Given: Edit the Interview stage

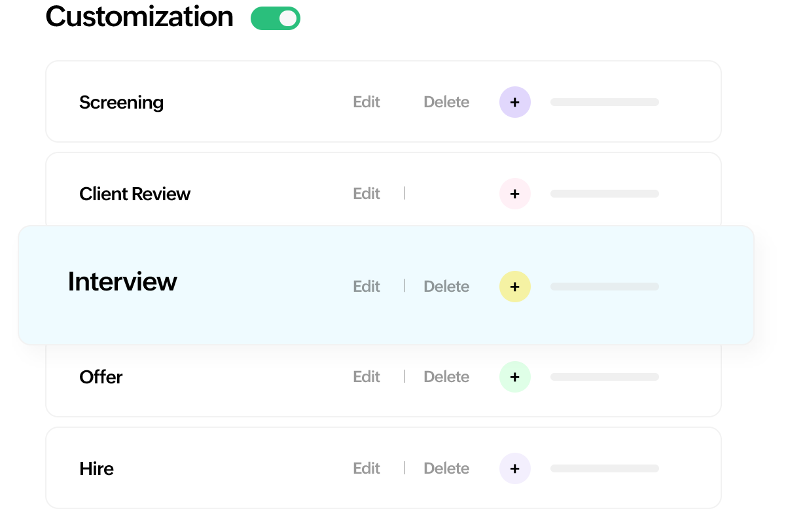Looking at the screenshot, I should coord(367,287).
